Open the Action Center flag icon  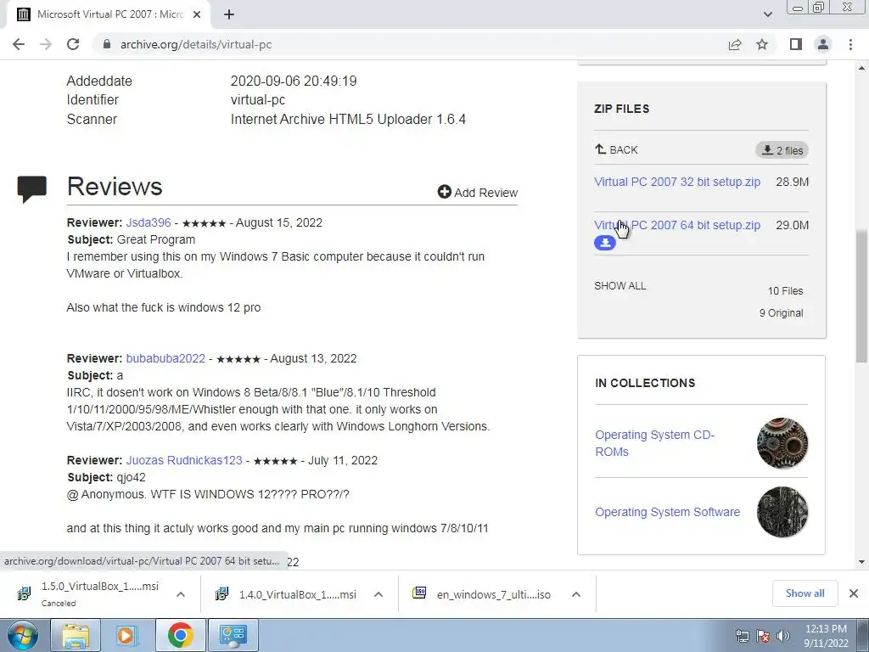coord(763,636)
